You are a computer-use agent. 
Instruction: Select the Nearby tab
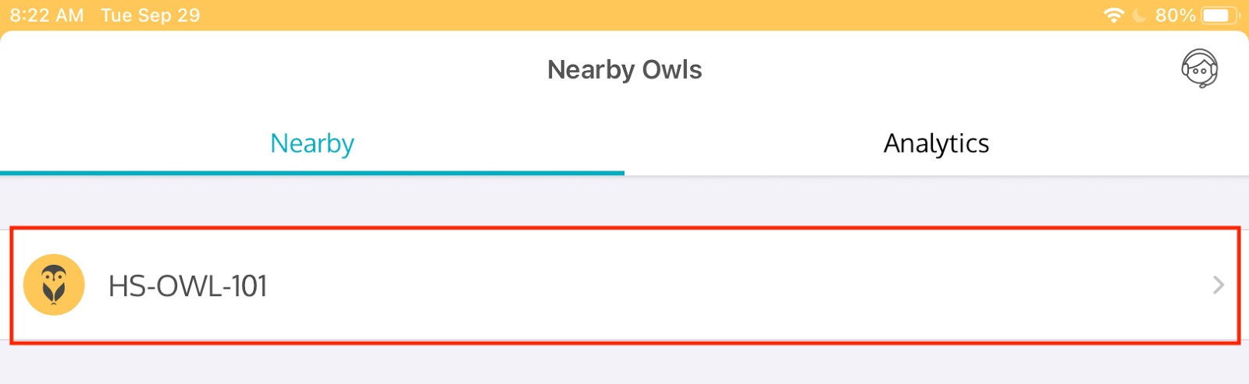point(312,143)
